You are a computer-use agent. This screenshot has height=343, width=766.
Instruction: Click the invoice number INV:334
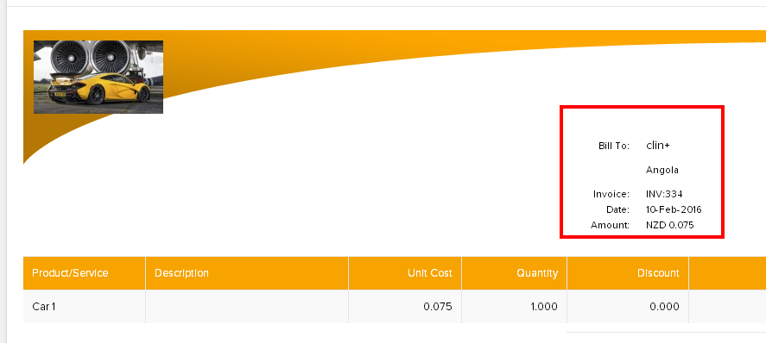[664, 194]
